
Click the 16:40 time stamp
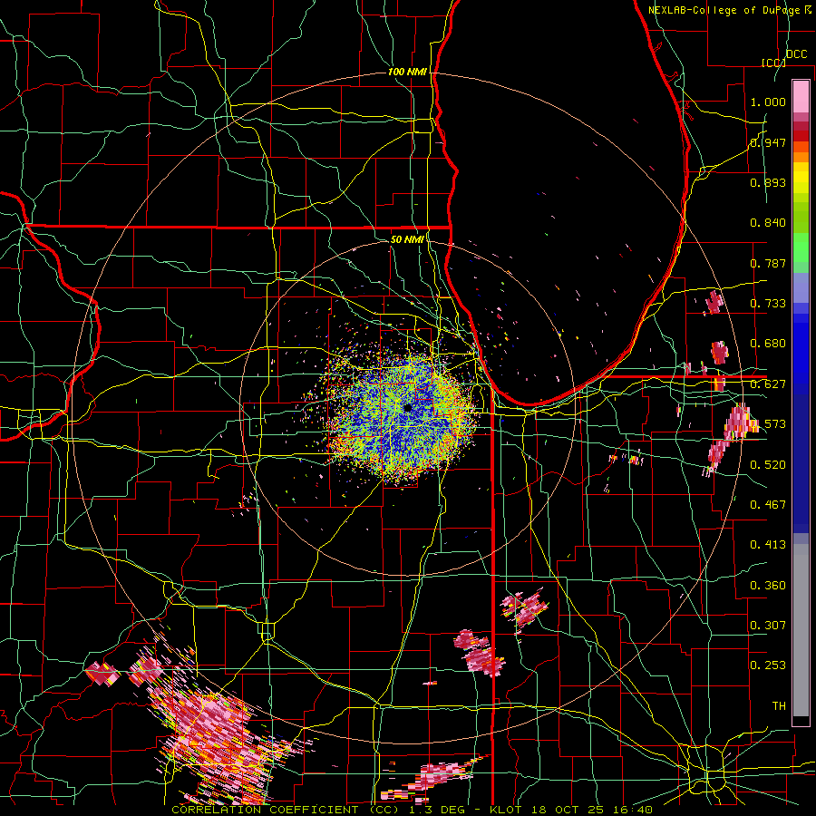click(632, 810)
